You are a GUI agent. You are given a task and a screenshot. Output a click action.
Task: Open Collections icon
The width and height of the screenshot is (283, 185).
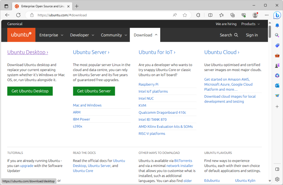pos(233,15)
